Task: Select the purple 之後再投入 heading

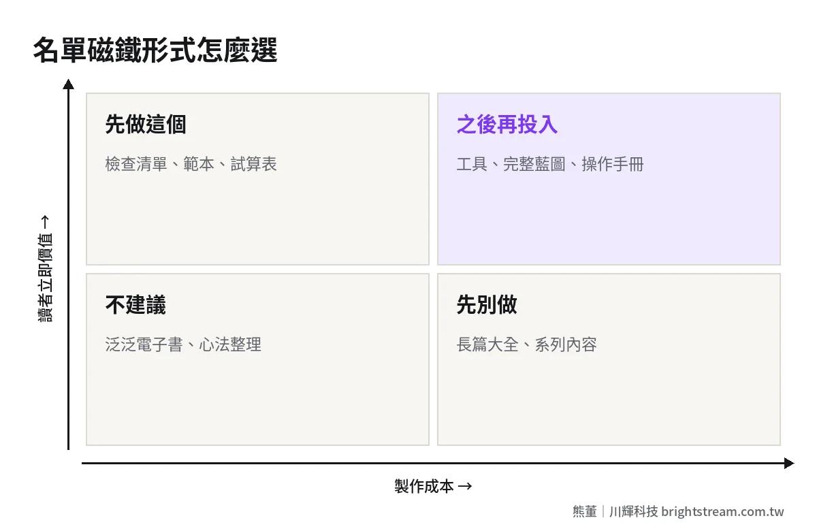Action: pos(507,125)
